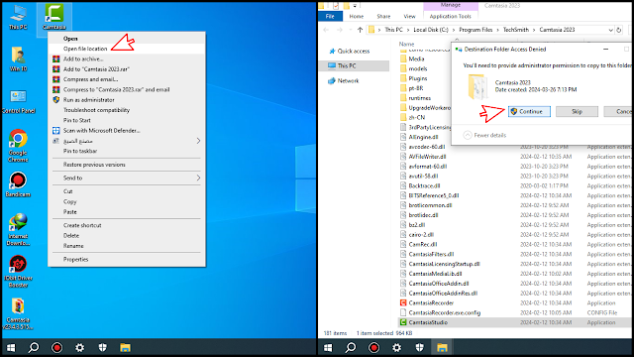Select Add to archive... menu entry
Image resolution: width=634 pixels, height=357 pixels.
point(127,59)
